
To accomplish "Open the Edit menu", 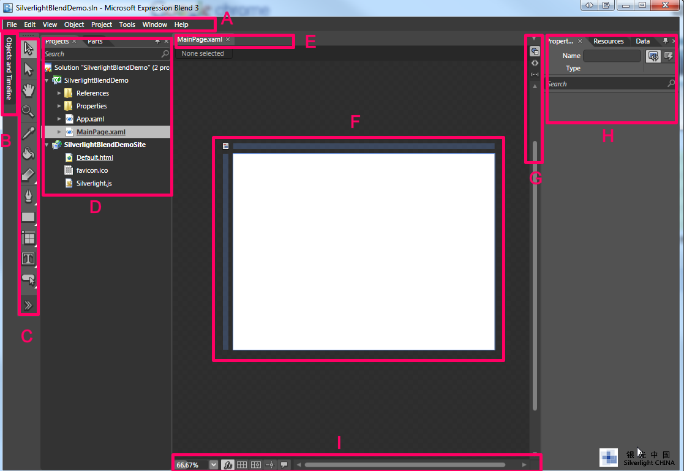I will [29, 24].
